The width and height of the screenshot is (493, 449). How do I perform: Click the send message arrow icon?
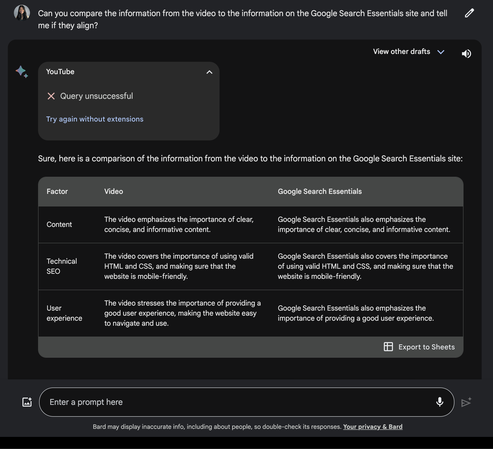coord(466,402)
